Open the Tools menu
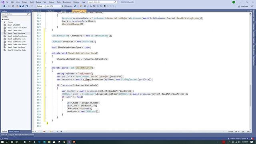This screenshot has width=256, height=144. click(59, 2)
